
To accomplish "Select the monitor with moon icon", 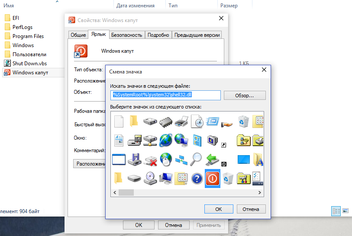I will pyautogui.click(x=212, y=140).
